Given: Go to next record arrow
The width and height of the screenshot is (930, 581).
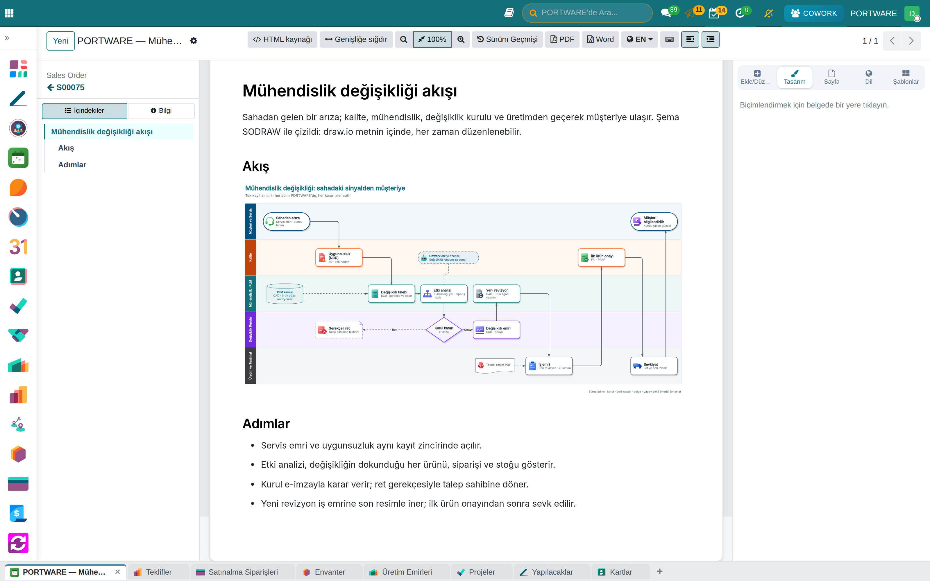Looking at the screenshot, I should click(911, 41).
